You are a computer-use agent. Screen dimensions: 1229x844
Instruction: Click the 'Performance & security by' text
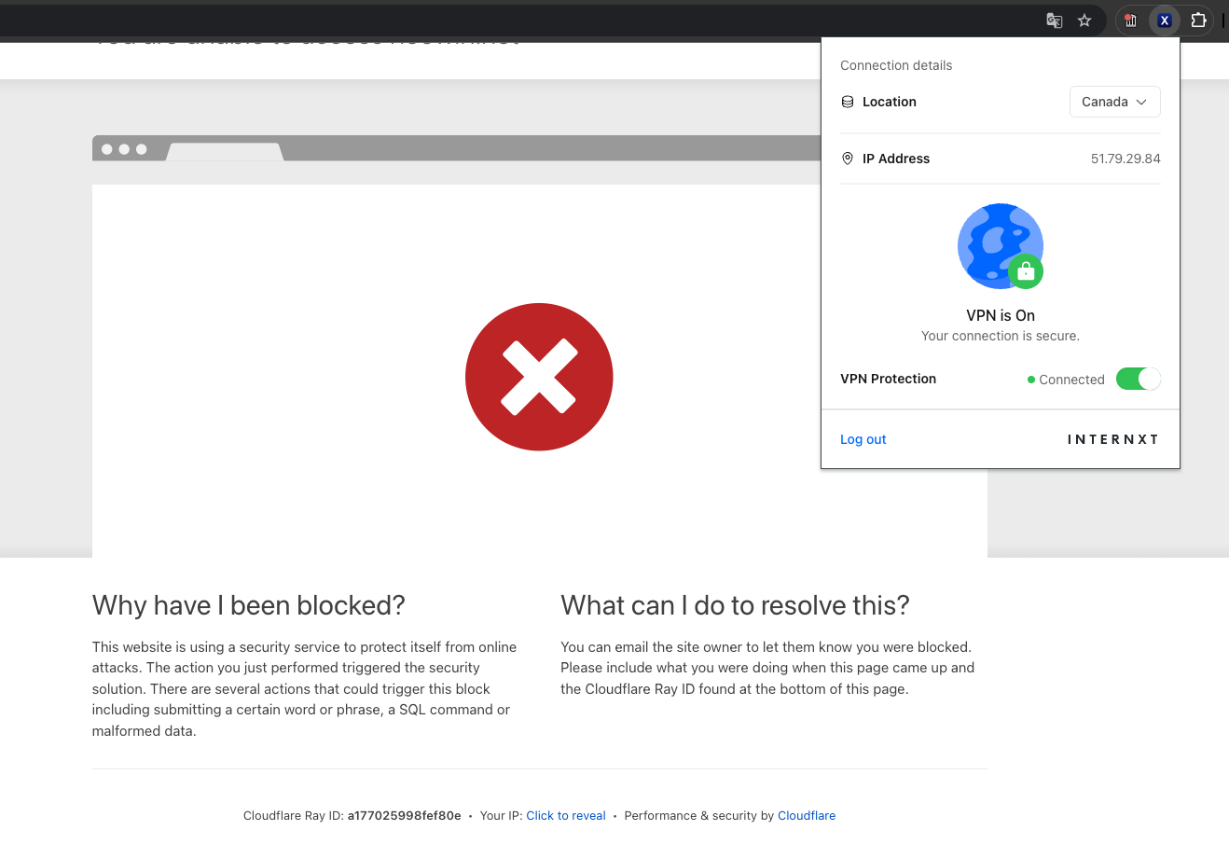(699, 816)
